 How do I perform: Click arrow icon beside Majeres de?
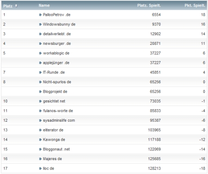point(40,159)
